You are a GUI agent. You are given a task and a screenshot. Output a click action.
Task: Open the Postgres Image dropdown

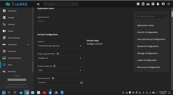click(x=60, y=58)
